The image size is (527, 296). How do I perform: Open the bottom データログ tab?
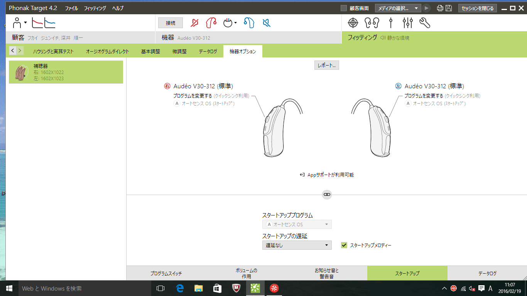(x=487, y=273)
